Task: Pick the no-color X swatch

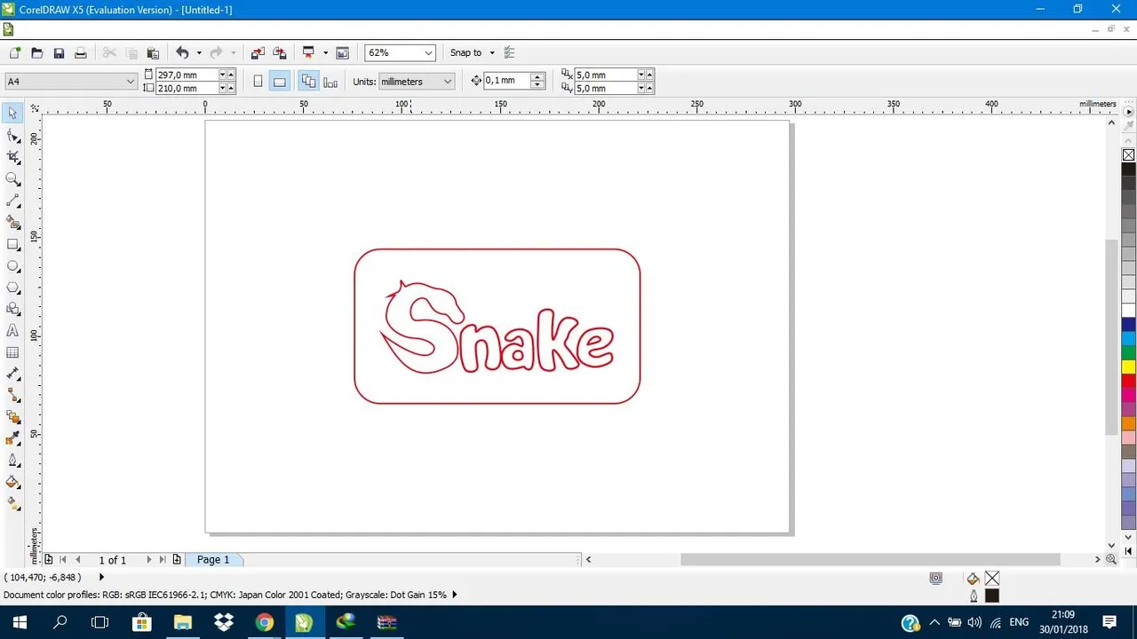Action: pyautogui.click(x=1129, y=154)
